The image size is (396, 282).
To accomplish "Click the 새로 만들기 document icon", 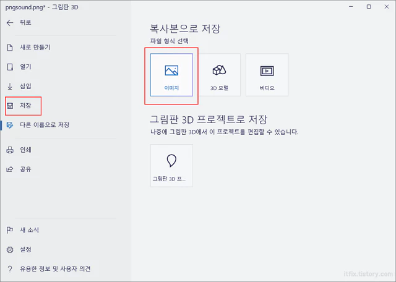I will (10, 47).
